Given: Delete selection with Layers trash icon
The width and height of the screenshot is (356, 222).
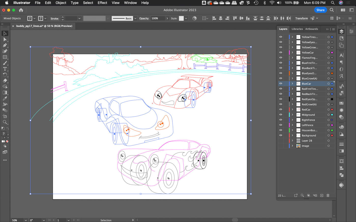Looking at the screenshot, I should pos(328,195).
